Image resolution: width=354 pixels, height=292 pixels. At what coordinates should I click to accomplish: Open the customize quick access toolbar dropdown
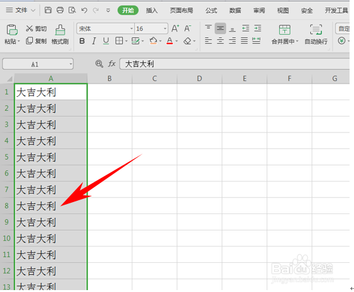tap(108, 10)
